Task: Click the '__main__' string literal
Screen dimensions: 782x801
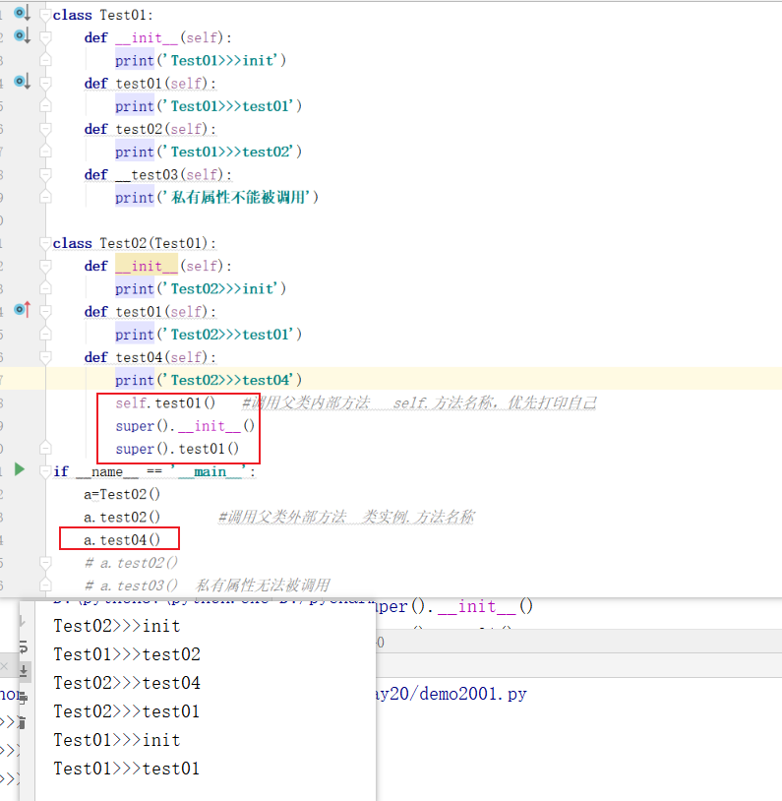Action: (209, 471)
